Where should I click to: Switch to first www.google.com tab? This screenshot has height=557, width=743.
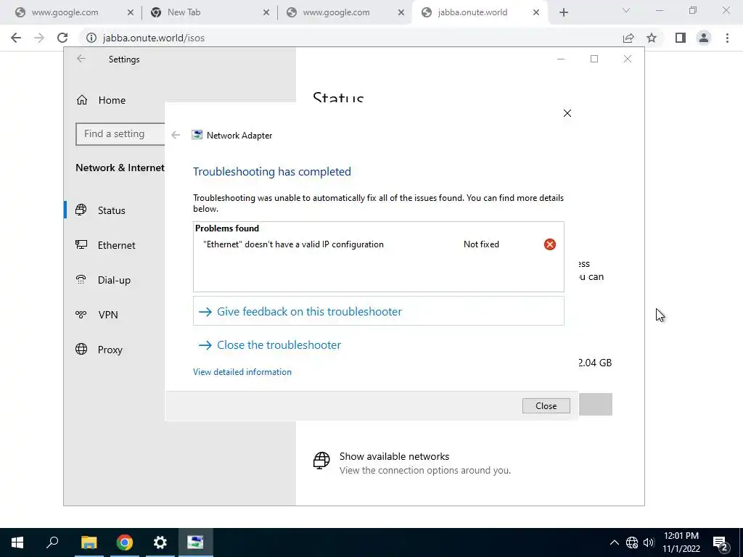point(65,13)
